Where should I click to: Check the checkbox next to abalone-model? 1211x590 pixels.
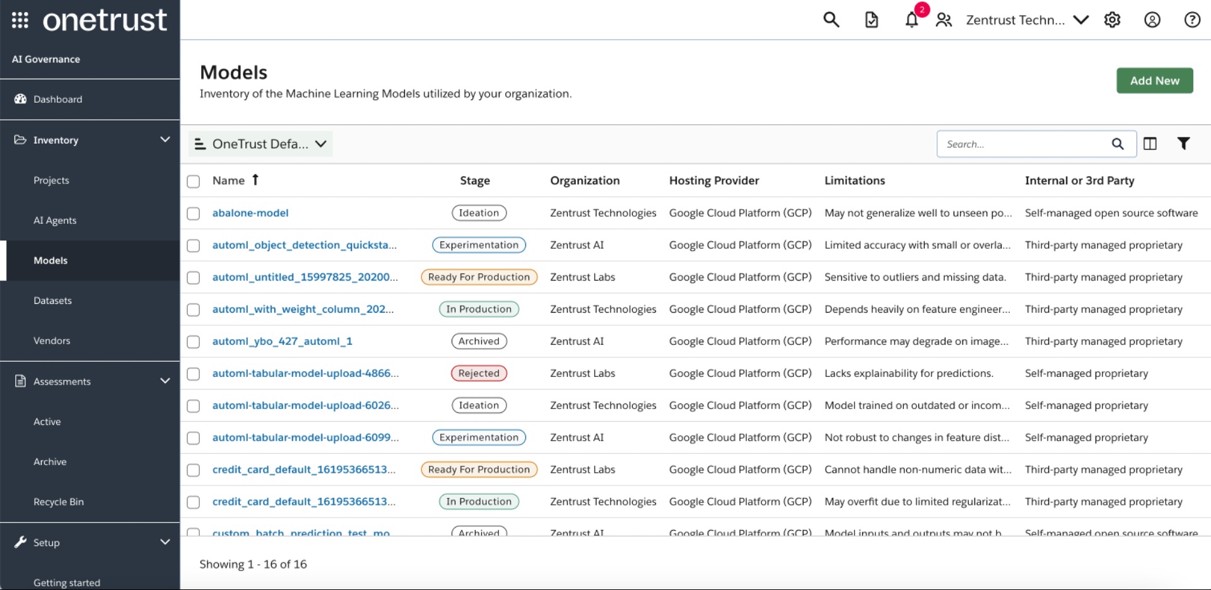[x=193, y=213]
